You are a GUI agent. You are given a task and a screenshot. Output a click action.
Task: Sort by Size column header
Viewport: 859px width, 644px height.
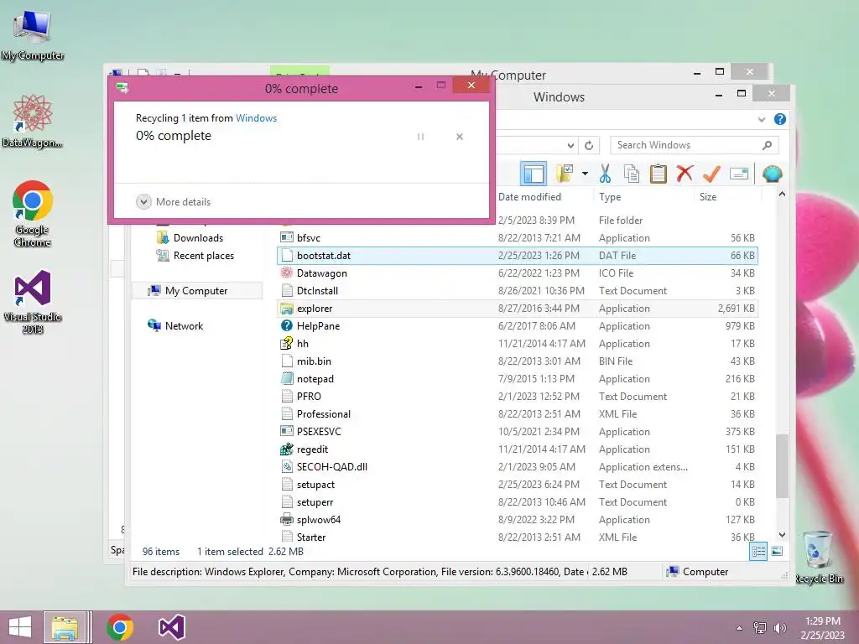tap(727, 196)
